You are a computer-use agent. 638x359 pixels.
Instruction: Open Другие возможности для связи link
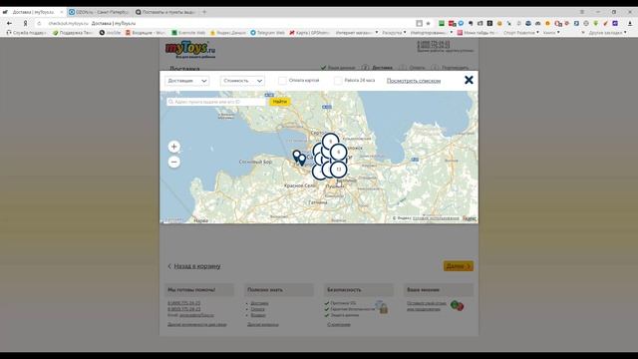tap(197, 324)
